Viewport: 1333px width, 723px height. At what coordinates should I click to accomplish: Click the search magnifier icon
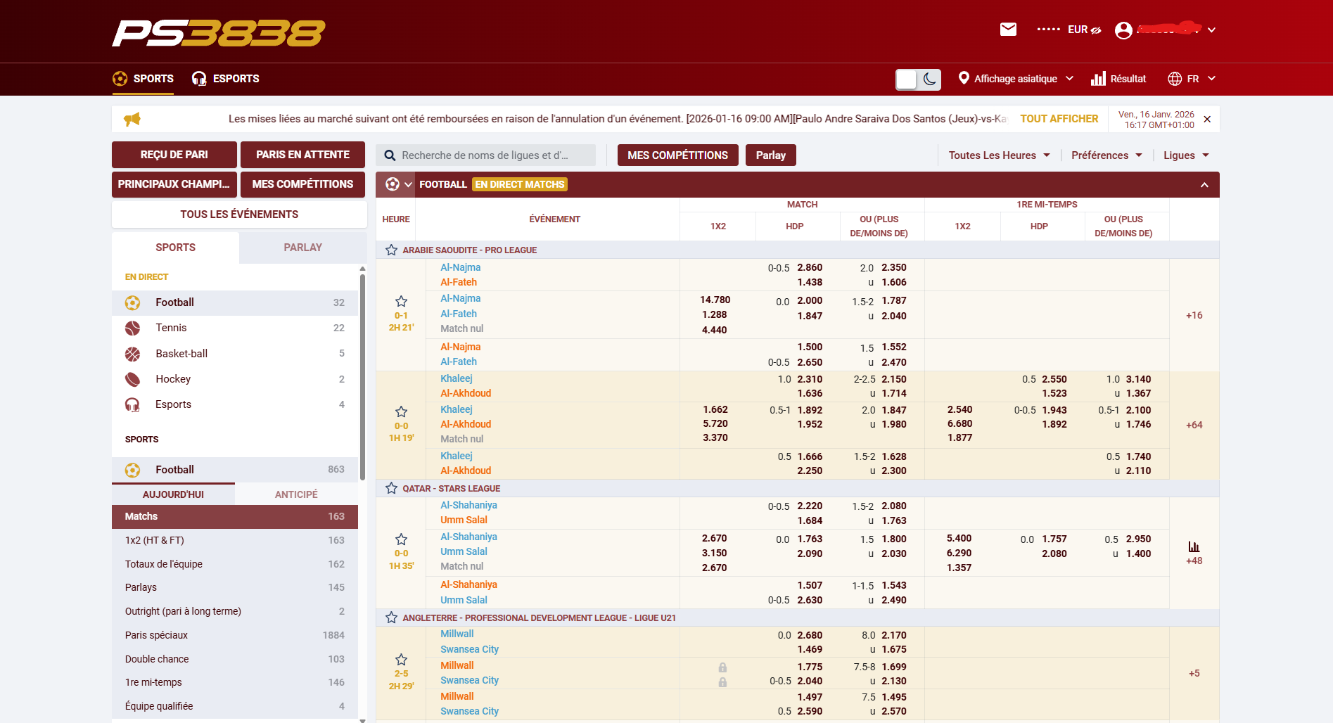pos(389,155)
